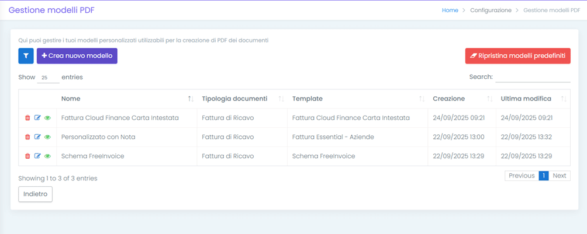Preview Schema FreeInvoice with eye icon
The image size is (587, 234).
[47, 156]
